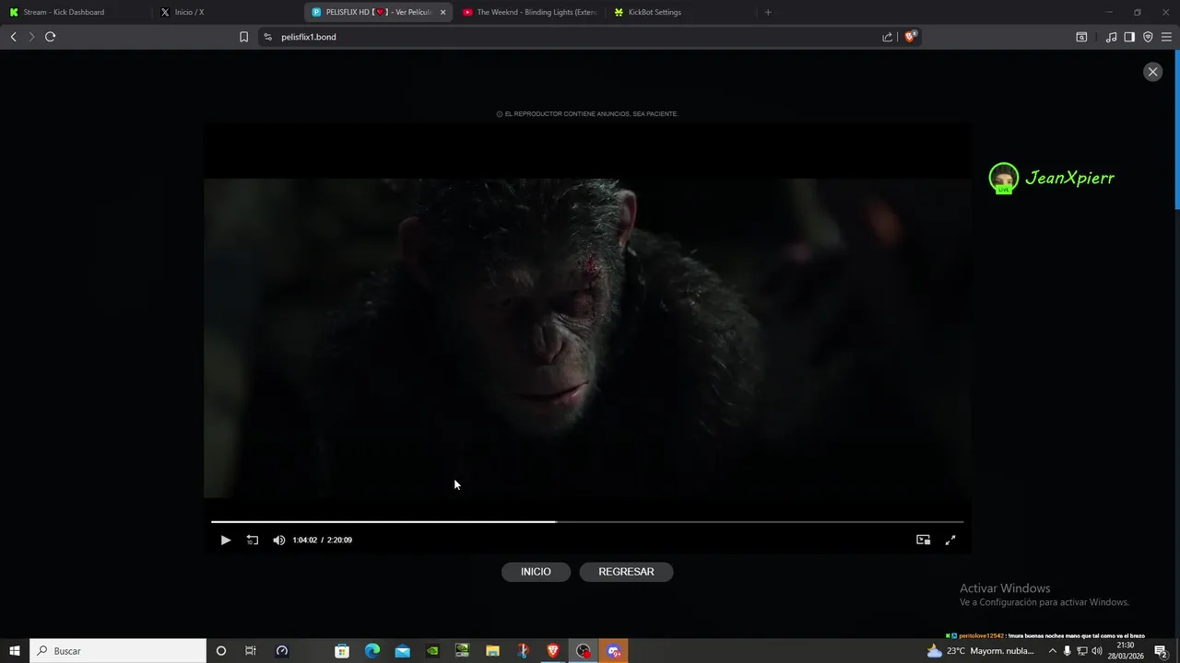1180x663 pixels.
Task: Launch Microsoft Edge from taskbar
Action: tap(372, 651)
